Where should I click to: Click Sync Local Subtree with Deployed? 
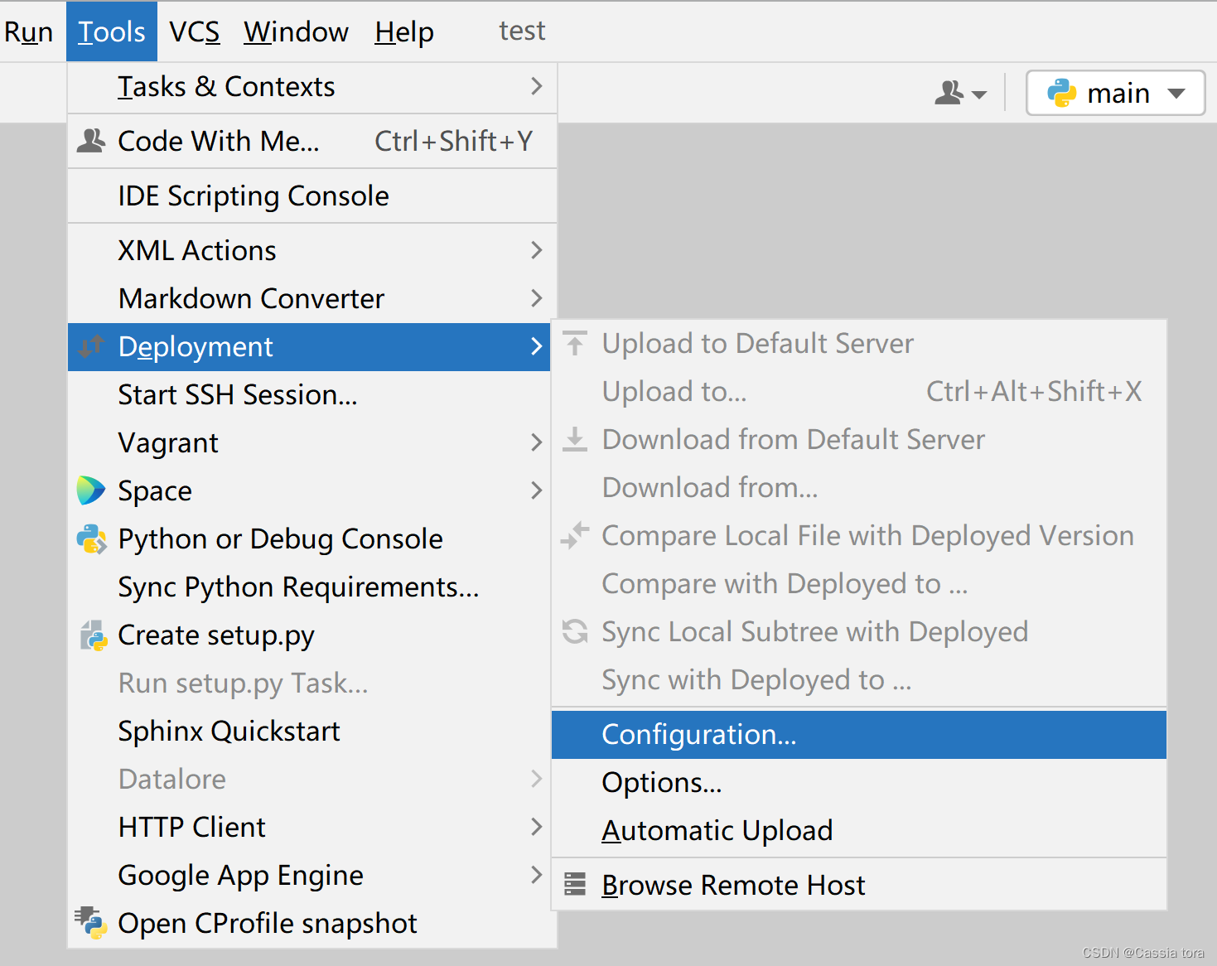pyautogui.click(x=859, y=631)
